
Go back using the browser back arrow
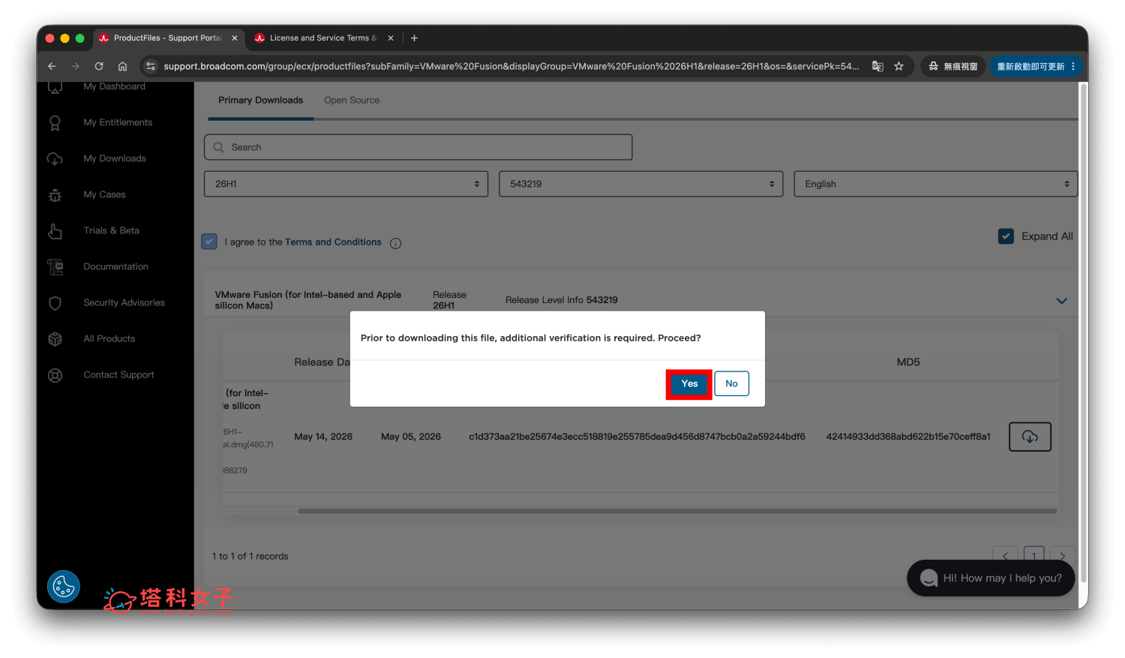click(52, 66)
